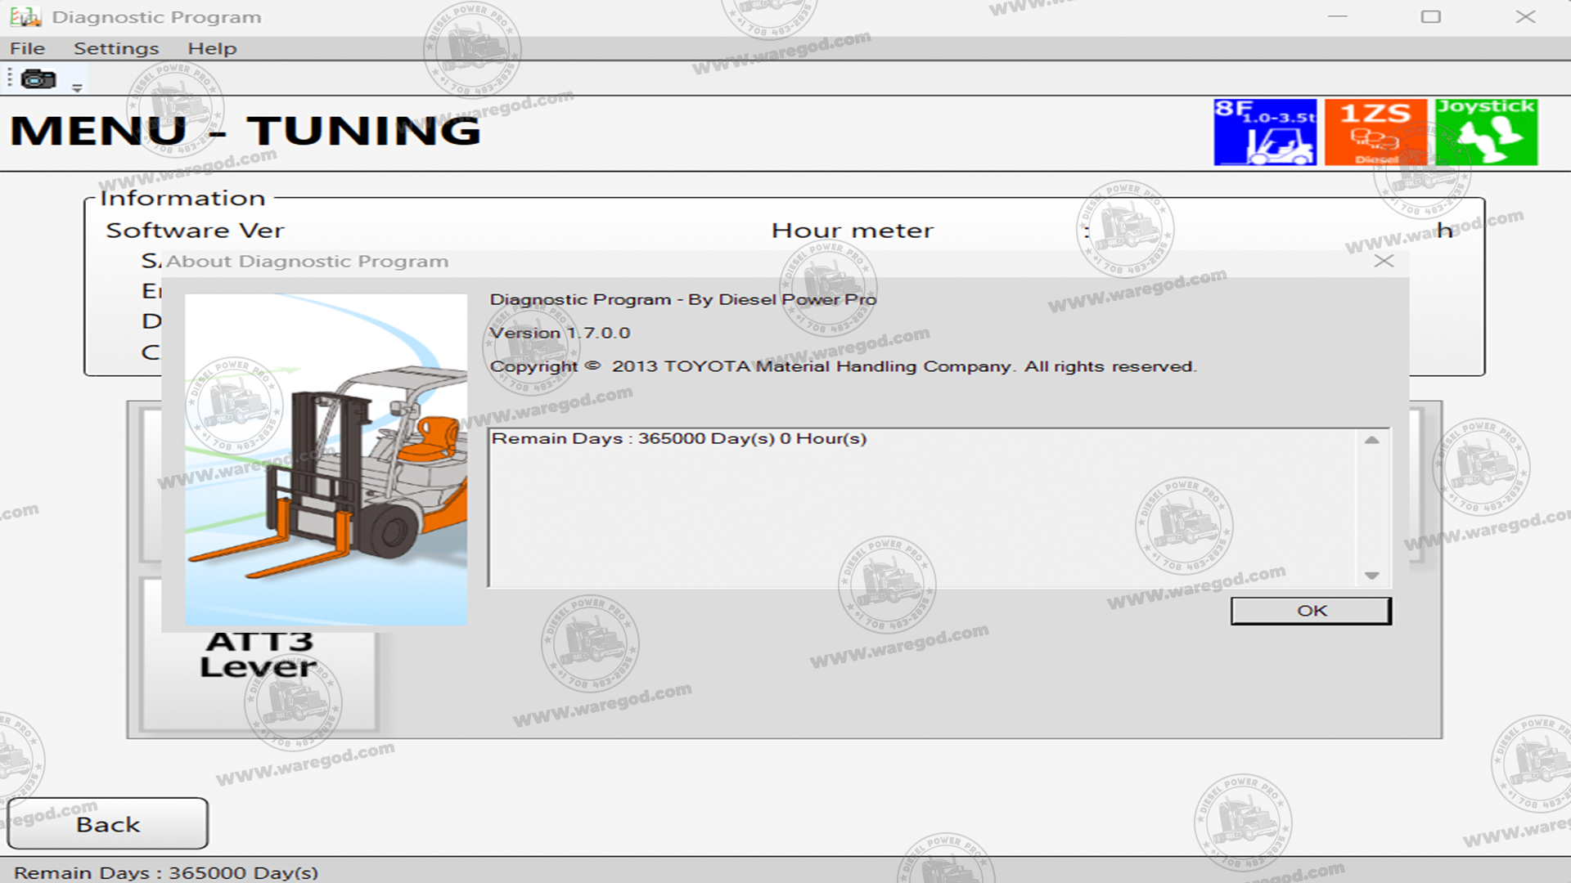Open the File menu
Screen dimensions: 1571x883
pos(27,48)
